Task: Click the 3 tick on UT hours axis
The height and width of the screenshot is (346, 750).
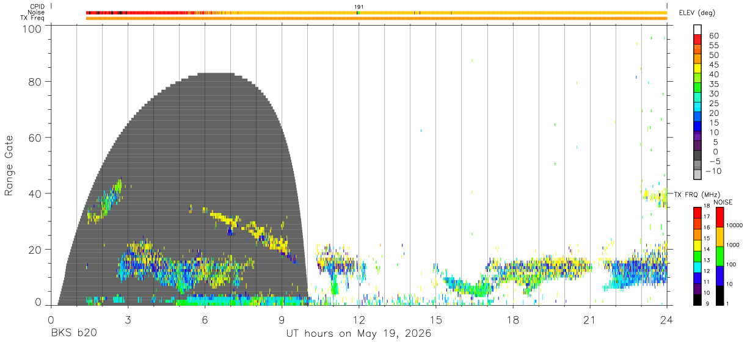Action: 128,319
